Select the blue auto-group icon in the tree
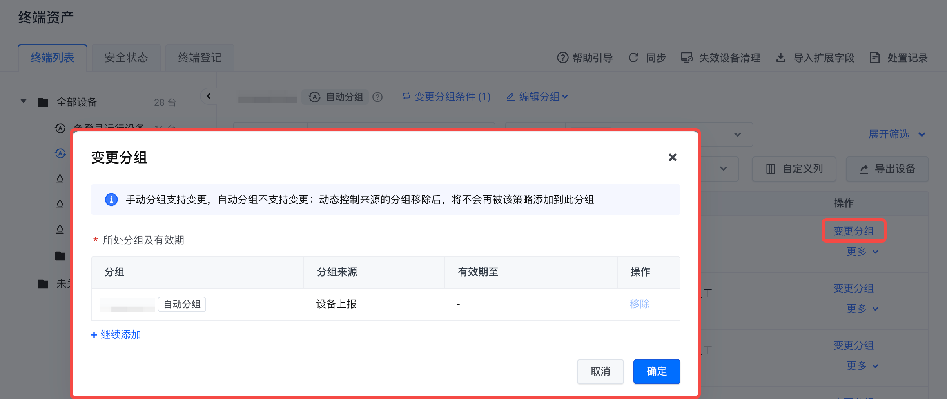The height and width of the screenshot is (399, 947). [x=60, y=153]
